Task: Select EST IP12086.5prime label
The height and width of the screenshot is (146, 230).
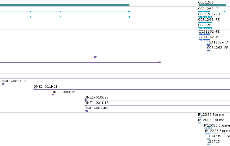Action: (217, 125)
